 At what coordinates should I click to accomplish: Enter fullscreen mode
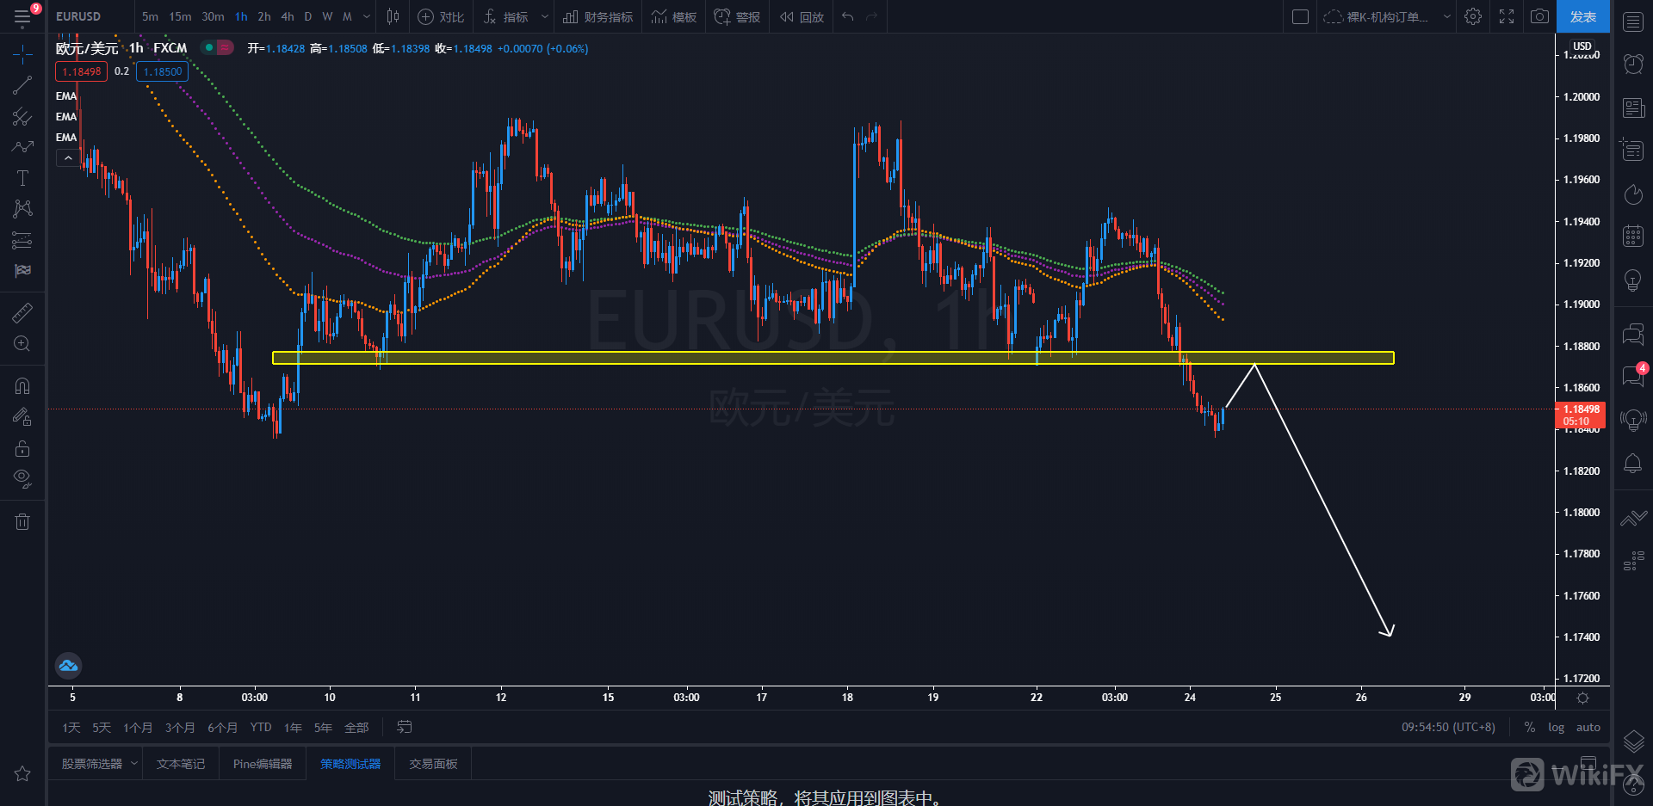[x=1507, y=16]
